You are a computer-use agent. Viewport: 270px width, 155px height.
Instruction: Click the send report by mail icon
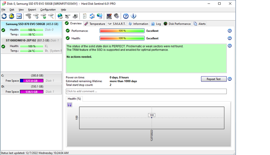[92, 16]
